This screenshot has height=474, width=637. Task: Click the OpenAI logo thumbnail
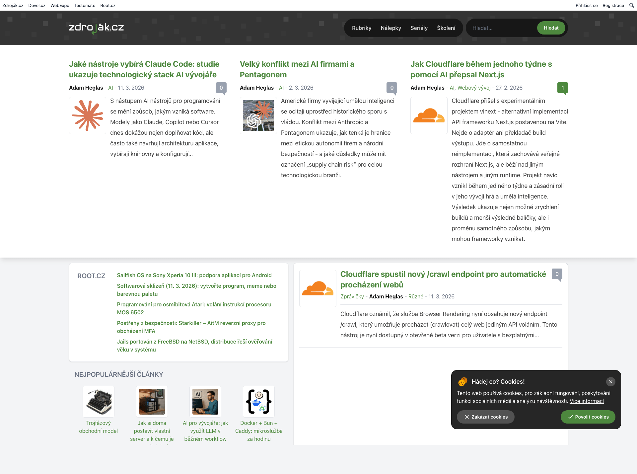258,115
